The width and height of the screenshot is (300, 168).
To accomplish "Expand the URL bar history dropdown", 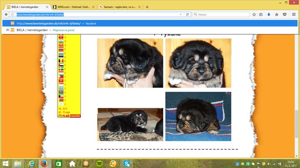I will click(180, 15).
